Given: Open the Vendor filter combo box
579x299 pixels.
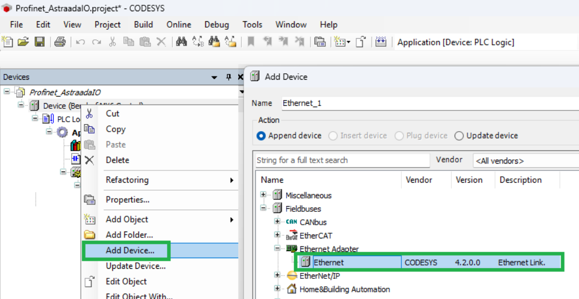Looking at the screenshot, I should (526, 161).
